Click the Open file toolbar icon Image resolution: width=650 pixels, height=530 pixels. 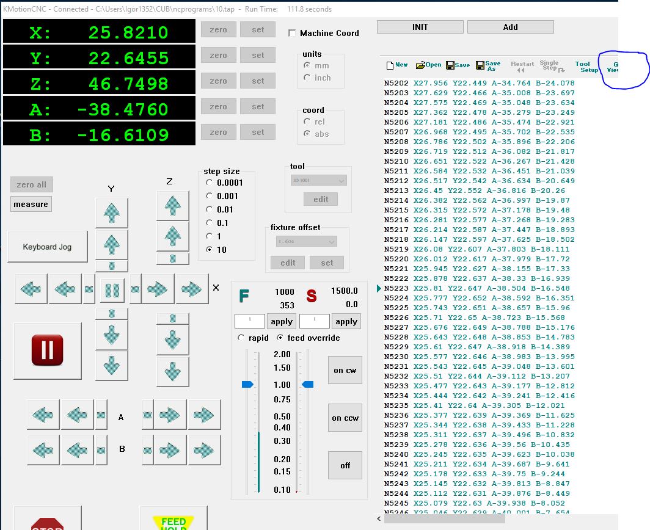point(428,65)
